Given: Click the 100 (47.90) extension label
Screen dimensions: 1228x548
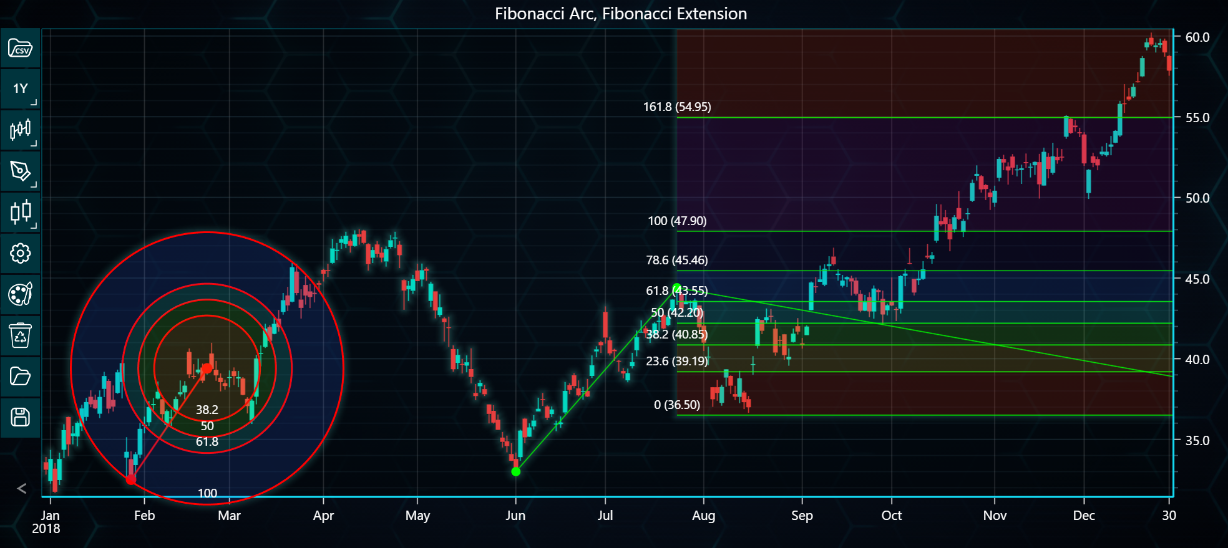Looking at the screenshot, I should [677, 221].
